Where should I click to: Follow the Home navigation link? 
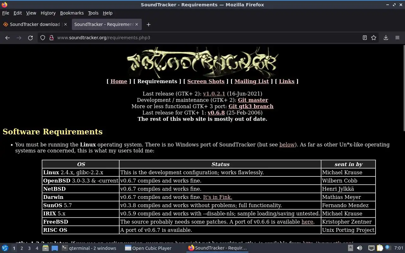119,81
